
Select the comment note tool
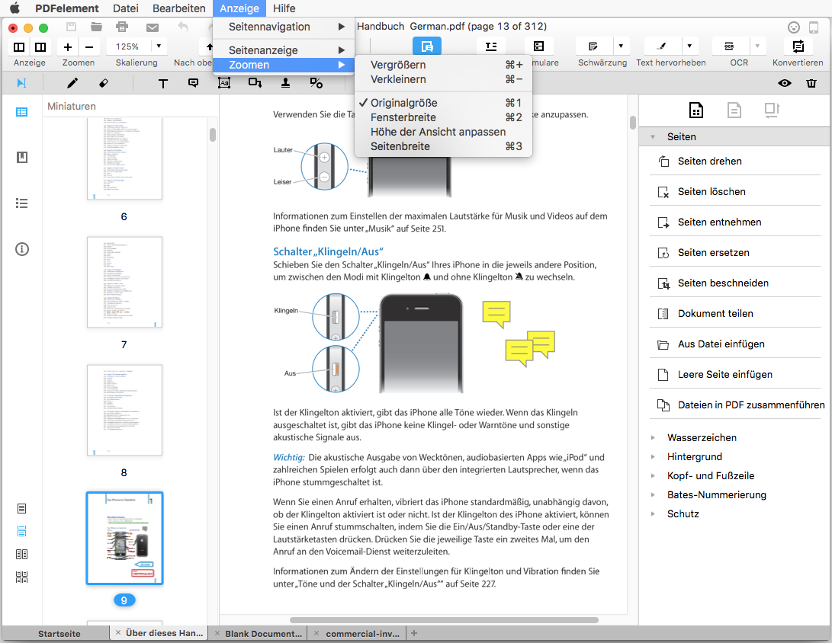click(x=193, y=83)
